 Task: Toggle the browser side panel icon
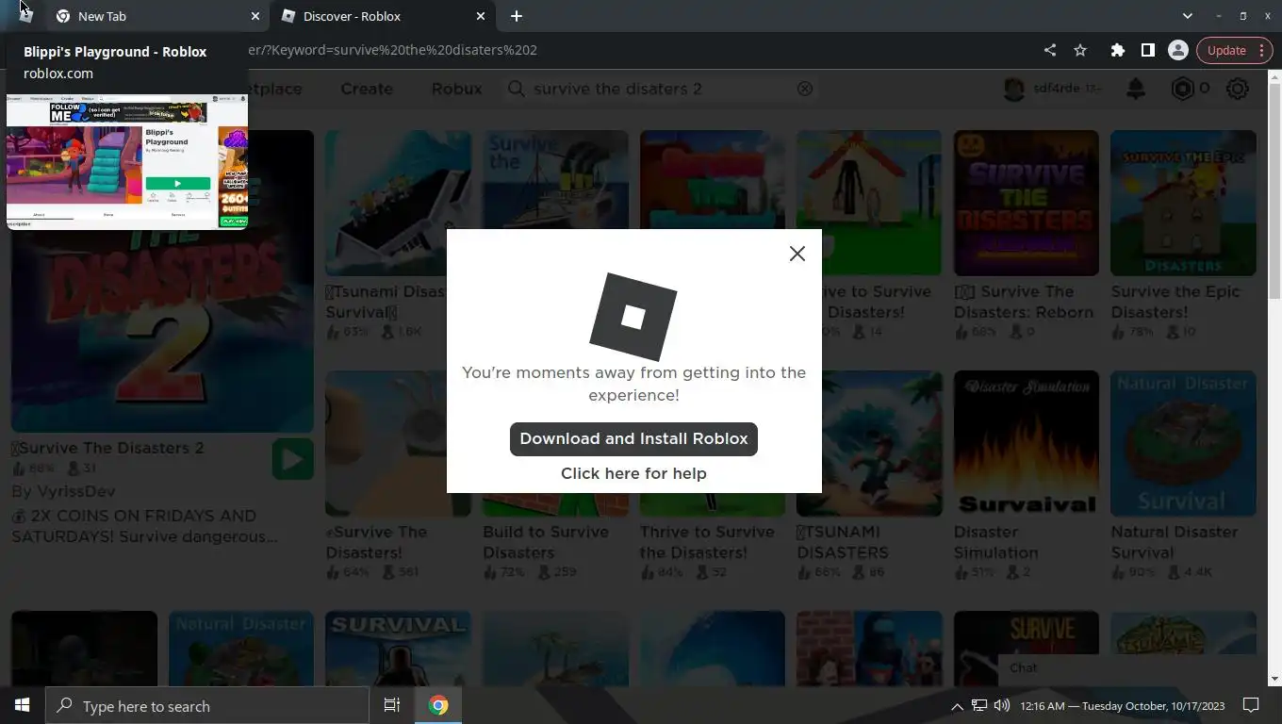[1147, 50]
